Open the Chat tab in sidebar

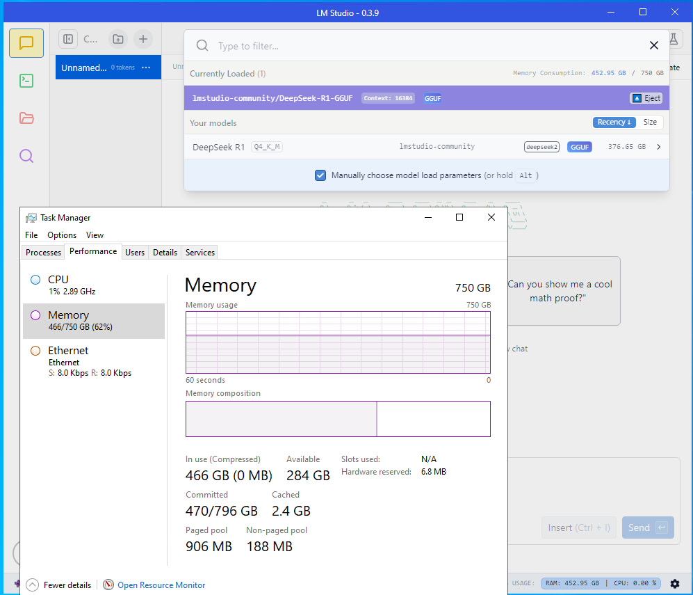point(26,43)
